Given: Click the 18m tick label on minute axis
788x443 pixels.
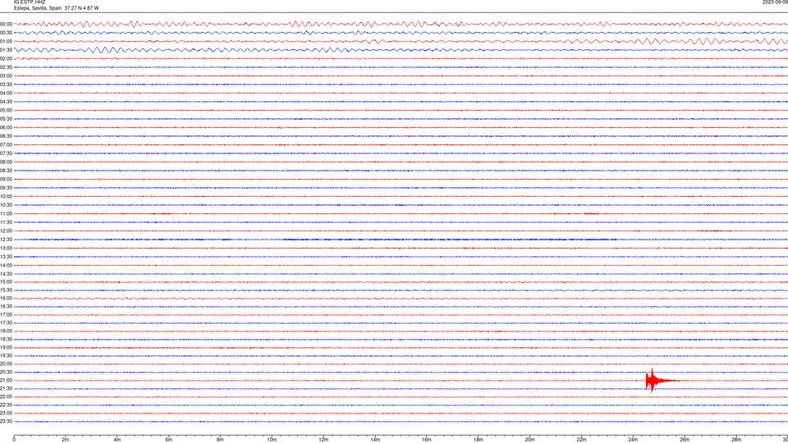Looking at the screenshot, I should pyautogui.click(x=479, y=440).
